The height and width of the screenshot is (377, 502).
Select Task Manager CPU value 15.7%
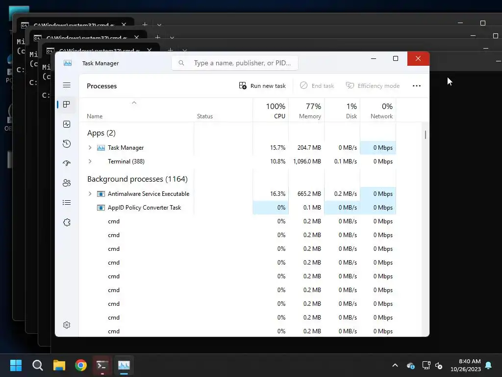pos(277,147)
